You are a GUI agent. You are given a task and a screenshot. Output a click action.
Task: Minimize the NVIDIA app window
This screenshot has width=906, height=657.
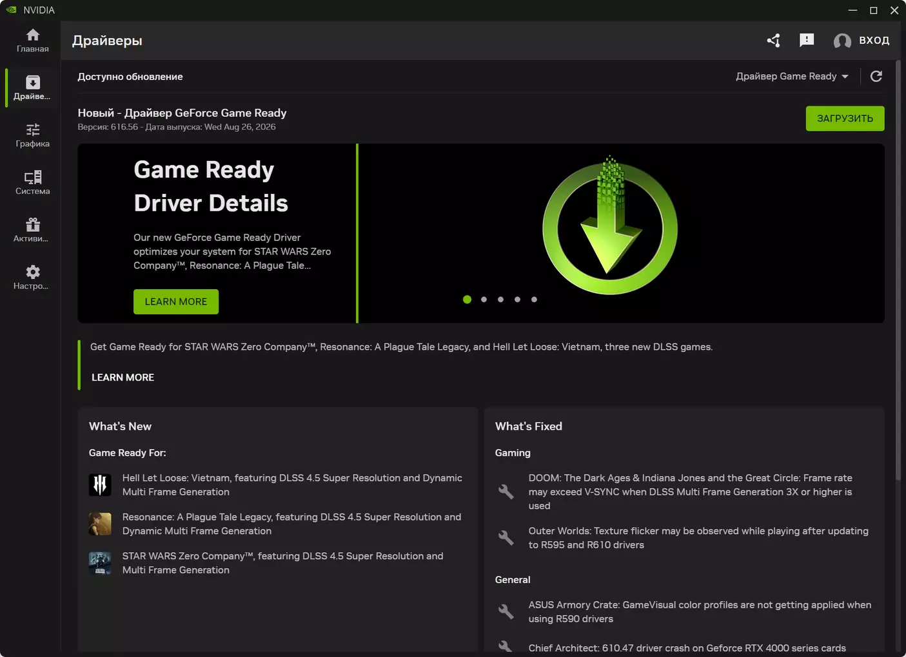(852, 10)
